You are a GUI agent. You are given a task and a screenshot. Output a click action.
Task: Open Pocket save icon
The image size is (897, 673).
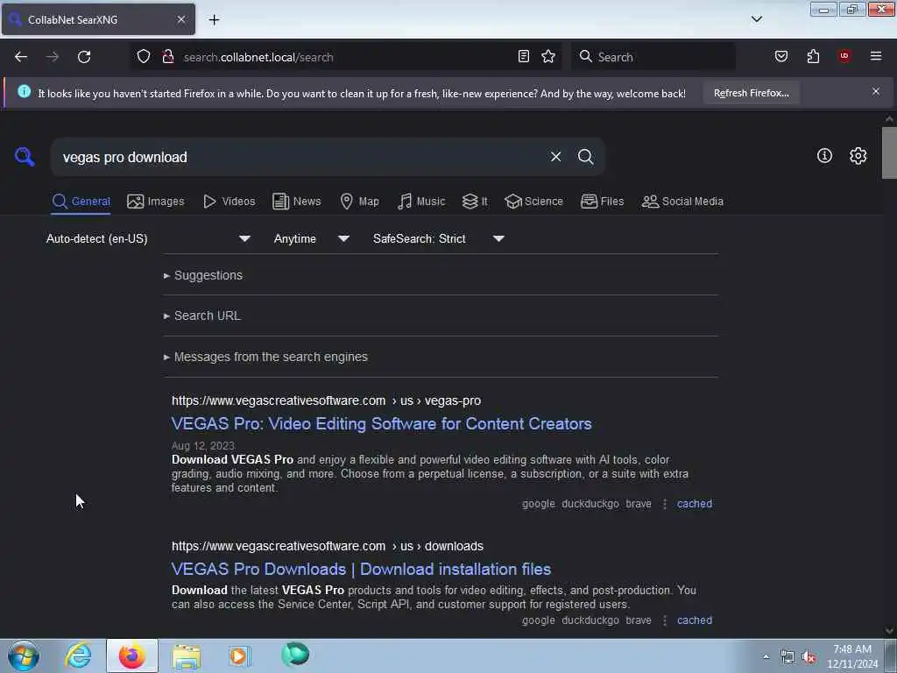[x=780, y=56]
